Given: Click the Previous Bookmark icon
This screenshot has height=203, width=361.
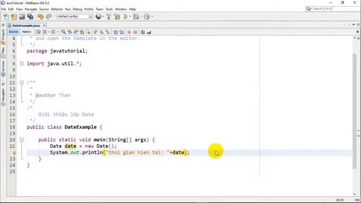Looking at the screenshot, I should (x=95, y=32).
